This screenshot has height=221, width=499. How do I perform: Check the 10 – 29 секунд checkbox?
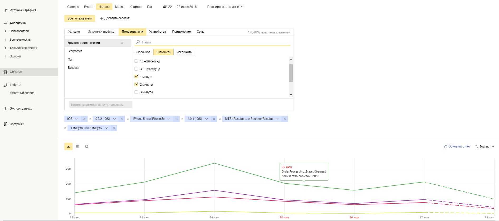pos(136,61)
